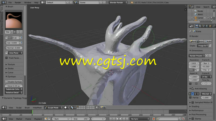Add a new scene with plus icon

click(x=101, y=2)
